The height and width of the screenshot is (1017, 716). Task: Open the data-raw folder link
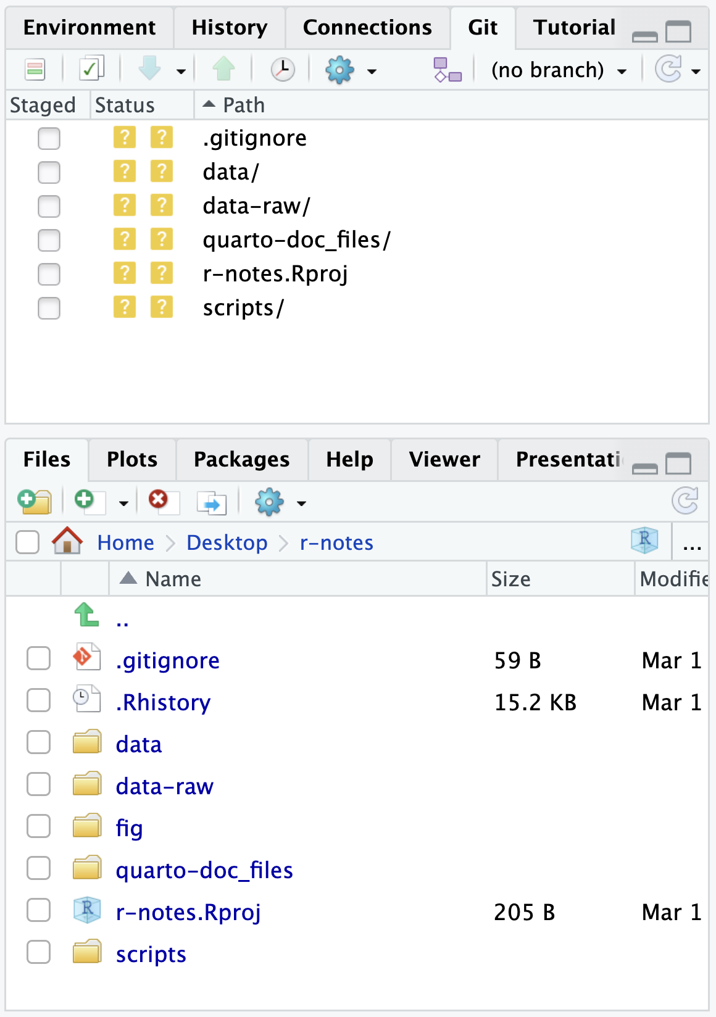pyautogui.click(x=165, y=786)
